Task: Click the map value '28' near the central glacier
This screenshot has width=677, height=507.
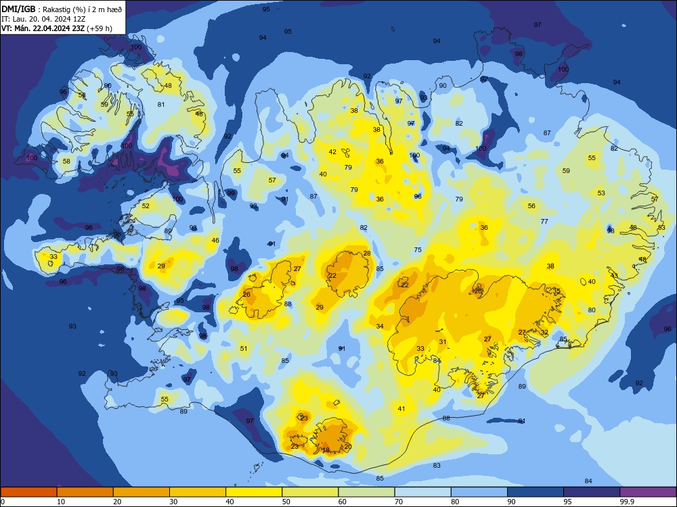Action: click(367, 253)
